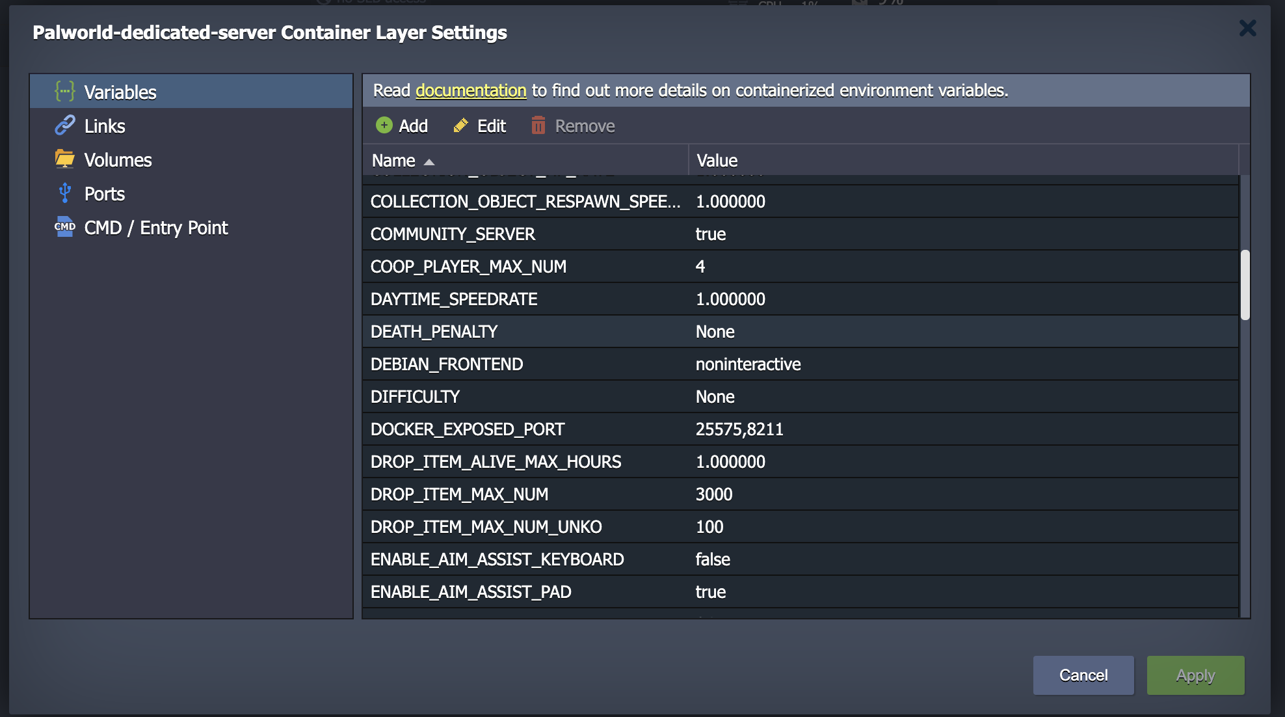Select the COMMUNITY_SERVER true row
This screenshot has height=717, width=1285.
click(x=801, y=234)
